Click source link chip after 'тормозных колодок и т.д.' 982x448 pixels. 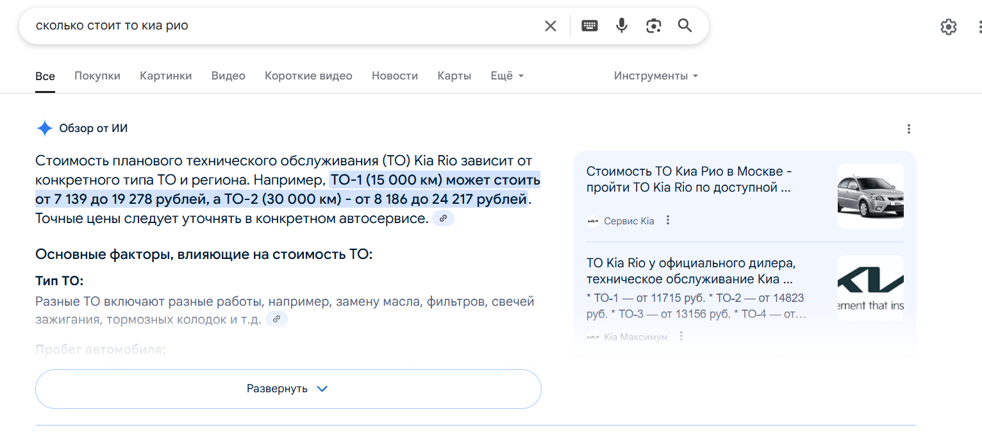pos(276,319)
